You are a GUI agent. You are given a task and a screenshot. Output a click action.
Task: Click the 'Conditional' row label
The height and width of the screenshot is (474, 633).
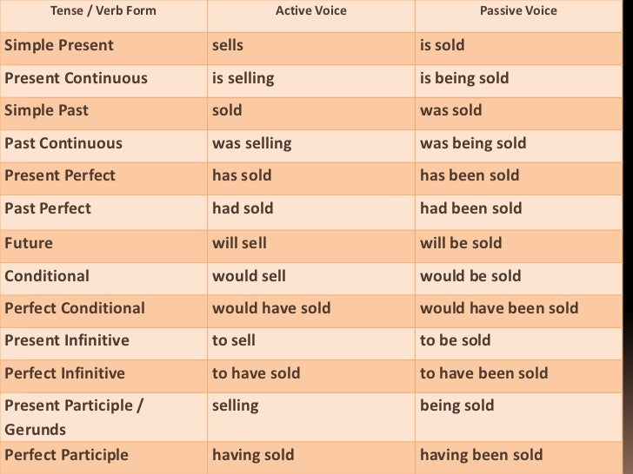47,276
